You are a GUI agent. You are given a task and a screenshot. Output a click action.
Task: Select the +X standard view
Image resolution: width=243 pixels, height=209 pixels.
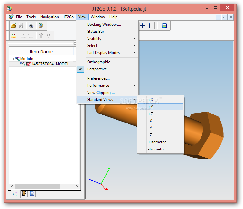160,100
